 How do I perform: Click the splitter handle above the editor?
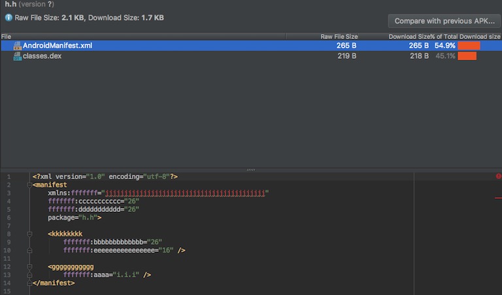tap(251, 170)
